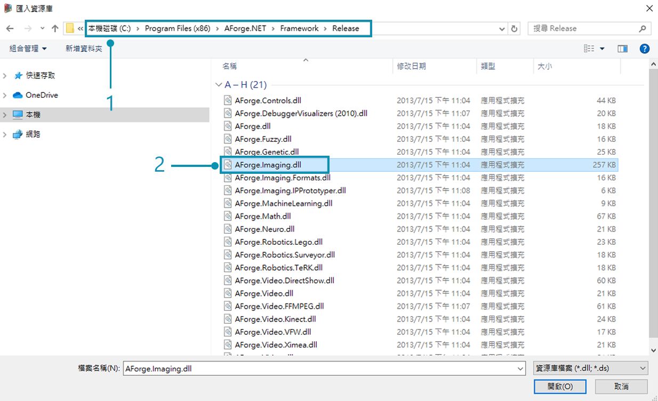
Task: Select the AForge.Imaging.IPPrototyper.dll file icon
Action: pos(228,190)
